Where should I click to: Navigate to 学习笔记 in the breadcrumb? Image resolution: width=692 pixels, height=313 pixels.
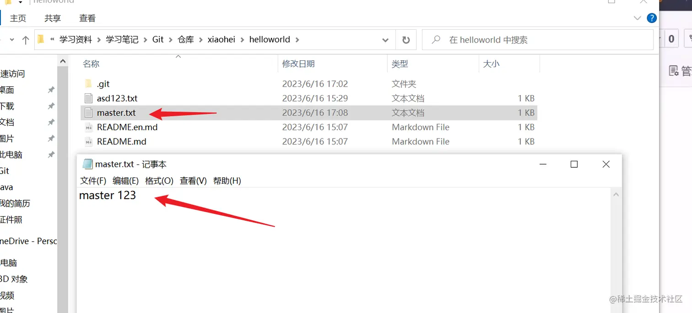click(122, 40)
